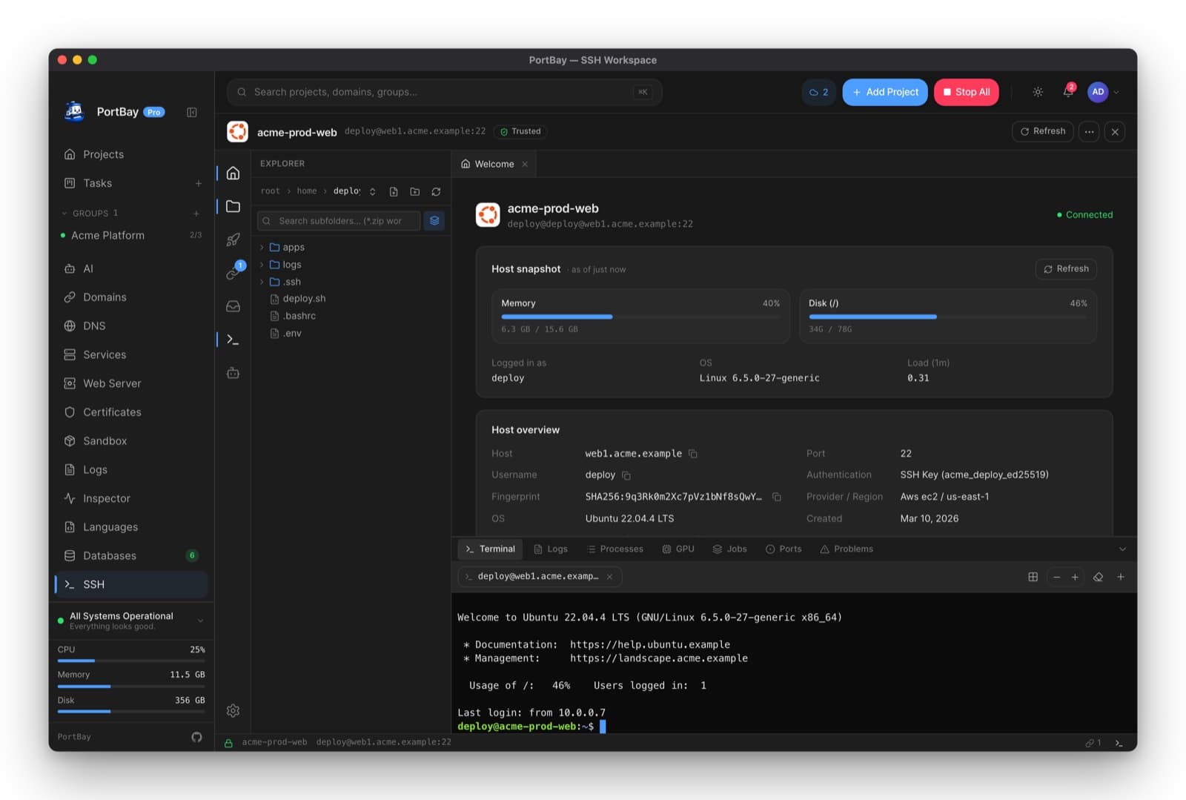This screenshot has width=1186, height=800.
Task: Clear the terminal with eraser icon
Action: point(1099,577)
